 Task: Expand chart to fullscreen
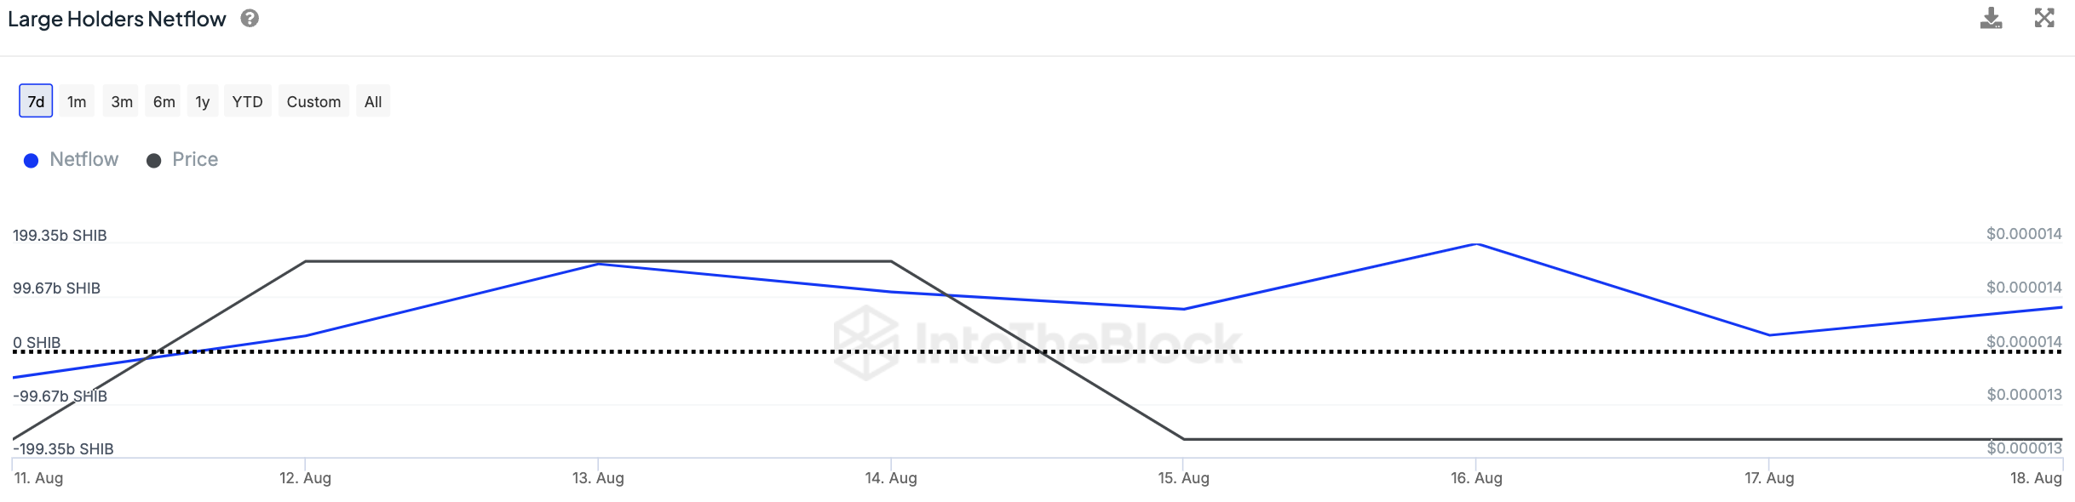click(2044, 18)
